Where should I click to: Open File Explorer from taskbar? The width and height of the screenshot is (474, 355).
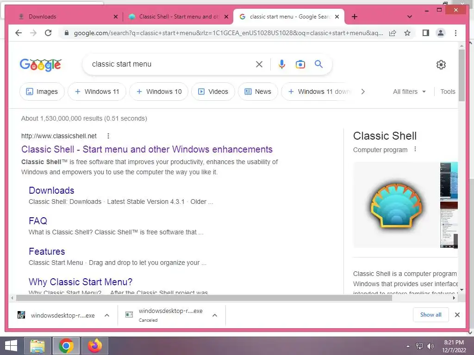click(37, 346)
